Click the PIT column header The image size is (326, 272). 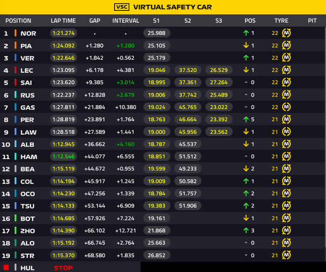[x=312, y=21]
